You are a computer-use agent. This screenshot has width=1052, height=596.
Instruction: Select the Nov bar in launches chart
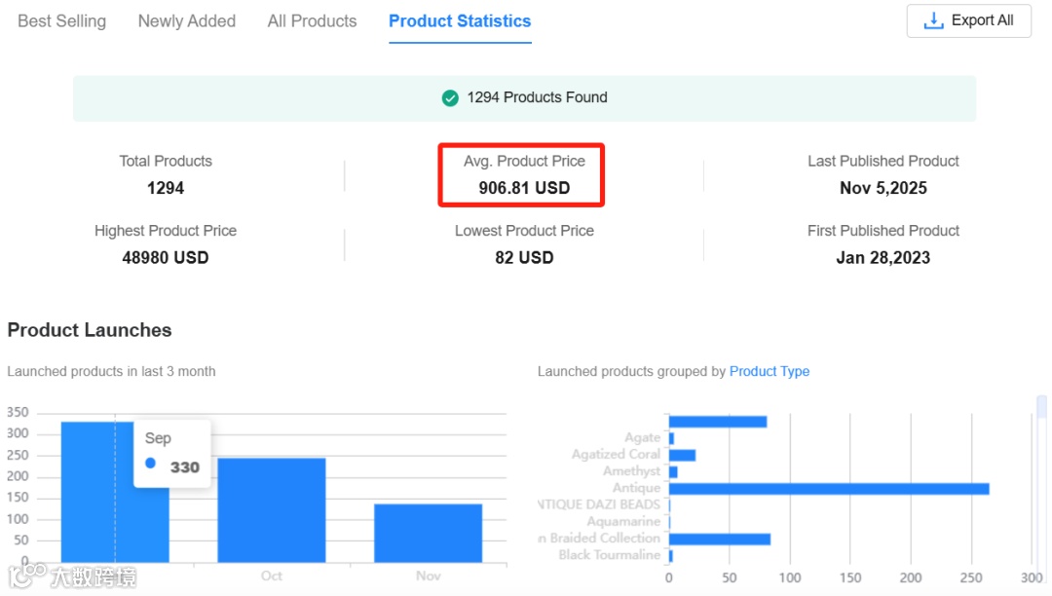[x=428, y=533]
